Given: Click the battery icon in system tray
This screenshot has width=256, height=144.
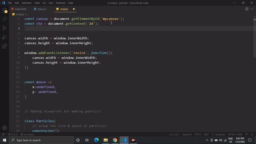Looking at the screenshot, I should [x=216, y=140].
